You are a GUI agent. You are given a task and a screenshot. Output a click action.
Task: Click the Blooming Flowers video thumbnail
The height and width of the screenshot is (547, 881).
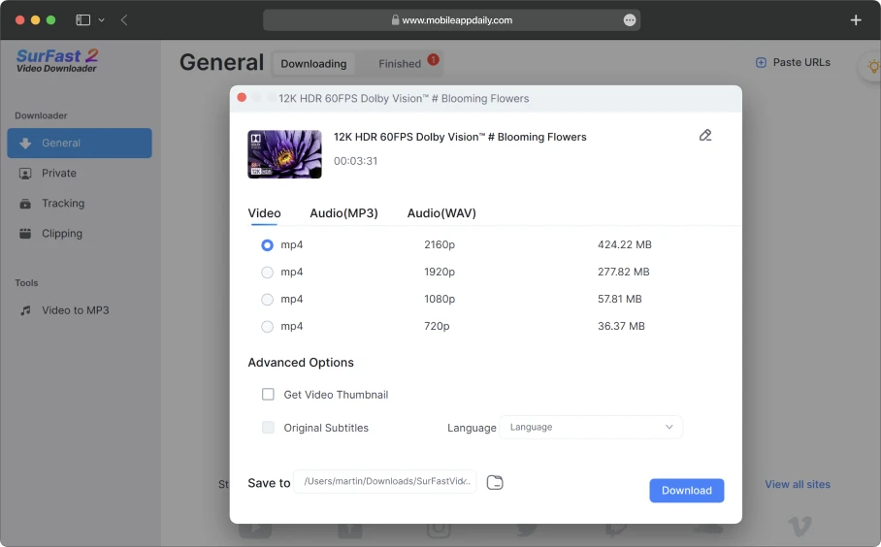[285, 154]
